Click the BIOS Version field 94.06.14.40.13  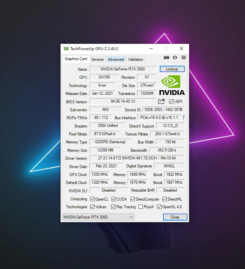[x=123, y=101]
